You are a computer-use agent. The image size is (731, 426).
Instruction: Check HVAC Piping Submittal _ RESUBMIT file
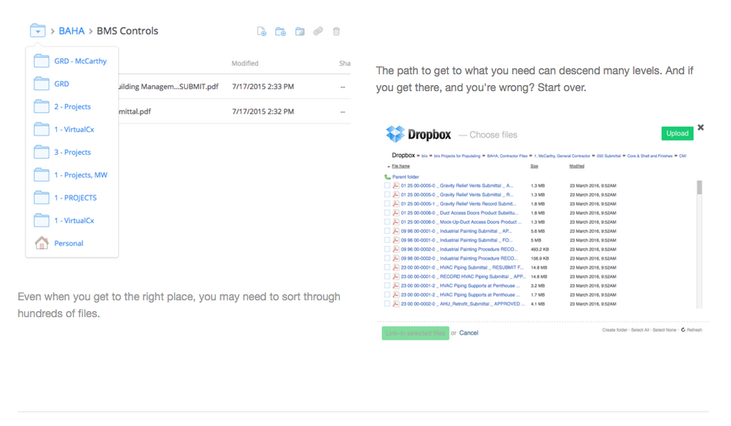(387, 267)
